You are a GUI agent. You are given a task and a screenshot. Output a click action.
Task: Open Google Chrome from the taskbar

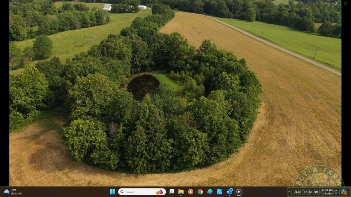point(200,192)
